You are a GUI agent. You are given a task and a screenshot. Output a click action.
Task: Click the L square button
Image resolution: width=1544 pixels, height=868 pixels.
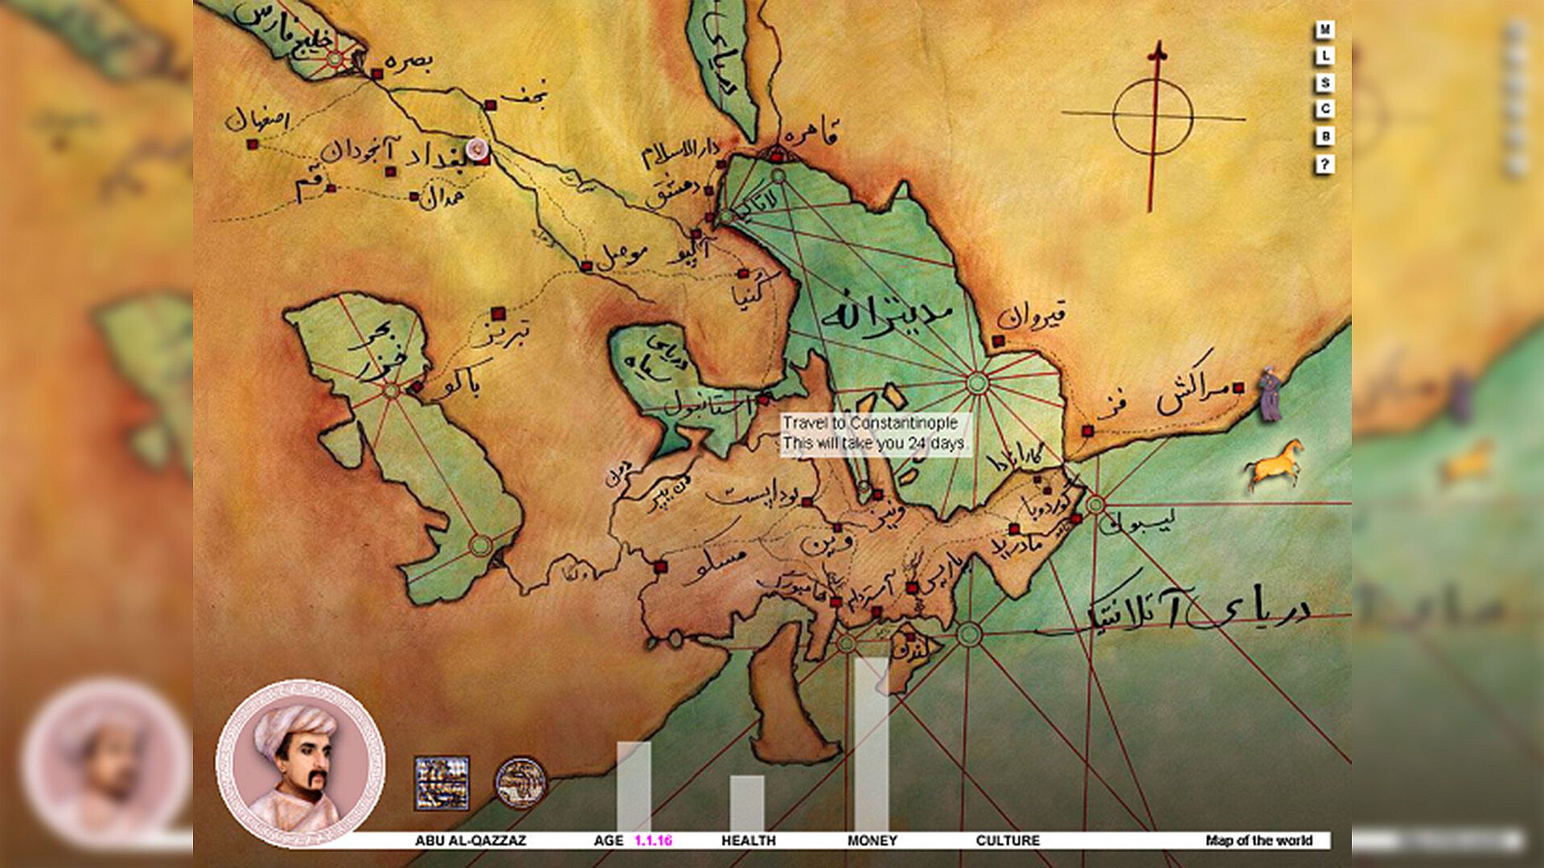1324,56
